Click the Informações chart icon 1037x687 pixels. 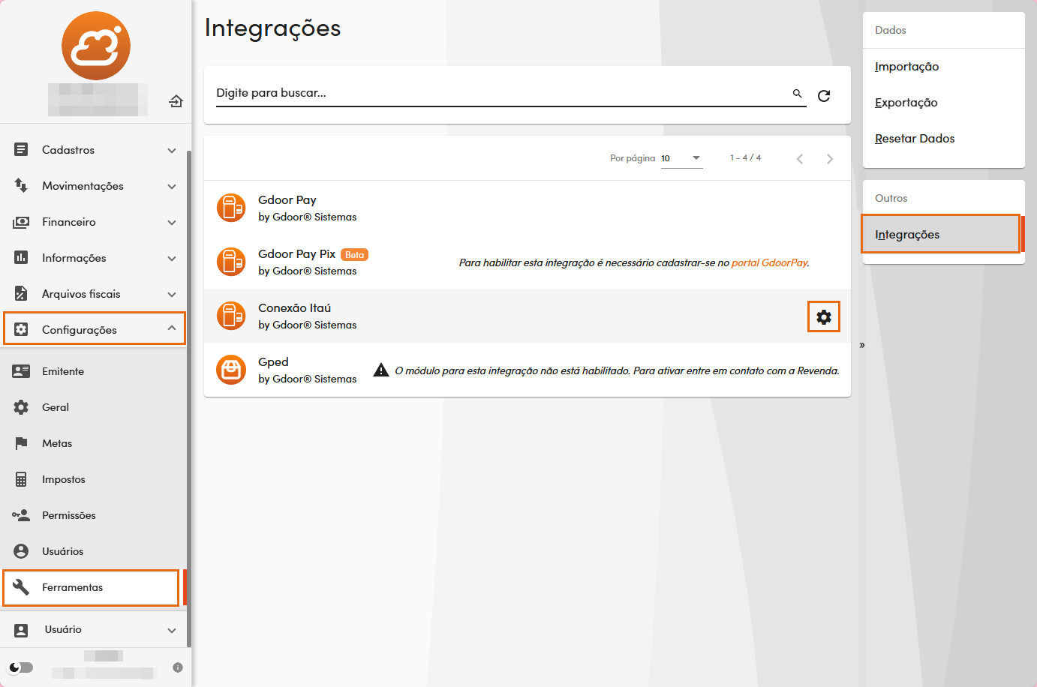(21, 258)
